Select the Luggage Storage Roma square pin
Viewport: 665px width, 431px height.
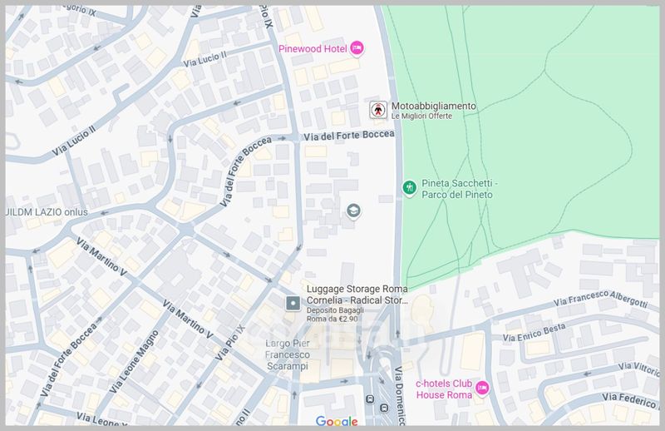[x=293, y=304]
